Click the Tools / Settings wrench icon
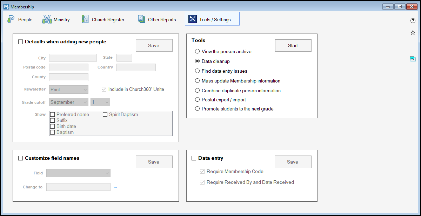421x216 pixels. point(193,19)
